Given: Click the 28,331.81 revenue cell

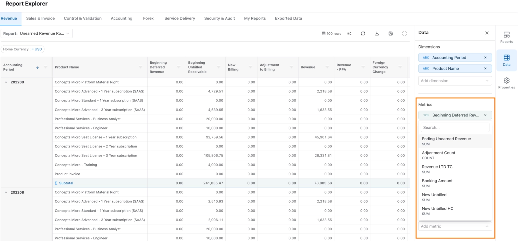Looking at the screenshot, I should (x=323, y=155).
